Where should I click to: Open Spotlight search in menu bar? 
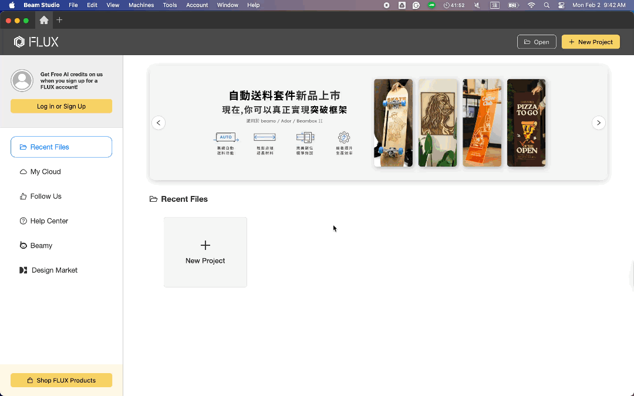click(547, 5)
